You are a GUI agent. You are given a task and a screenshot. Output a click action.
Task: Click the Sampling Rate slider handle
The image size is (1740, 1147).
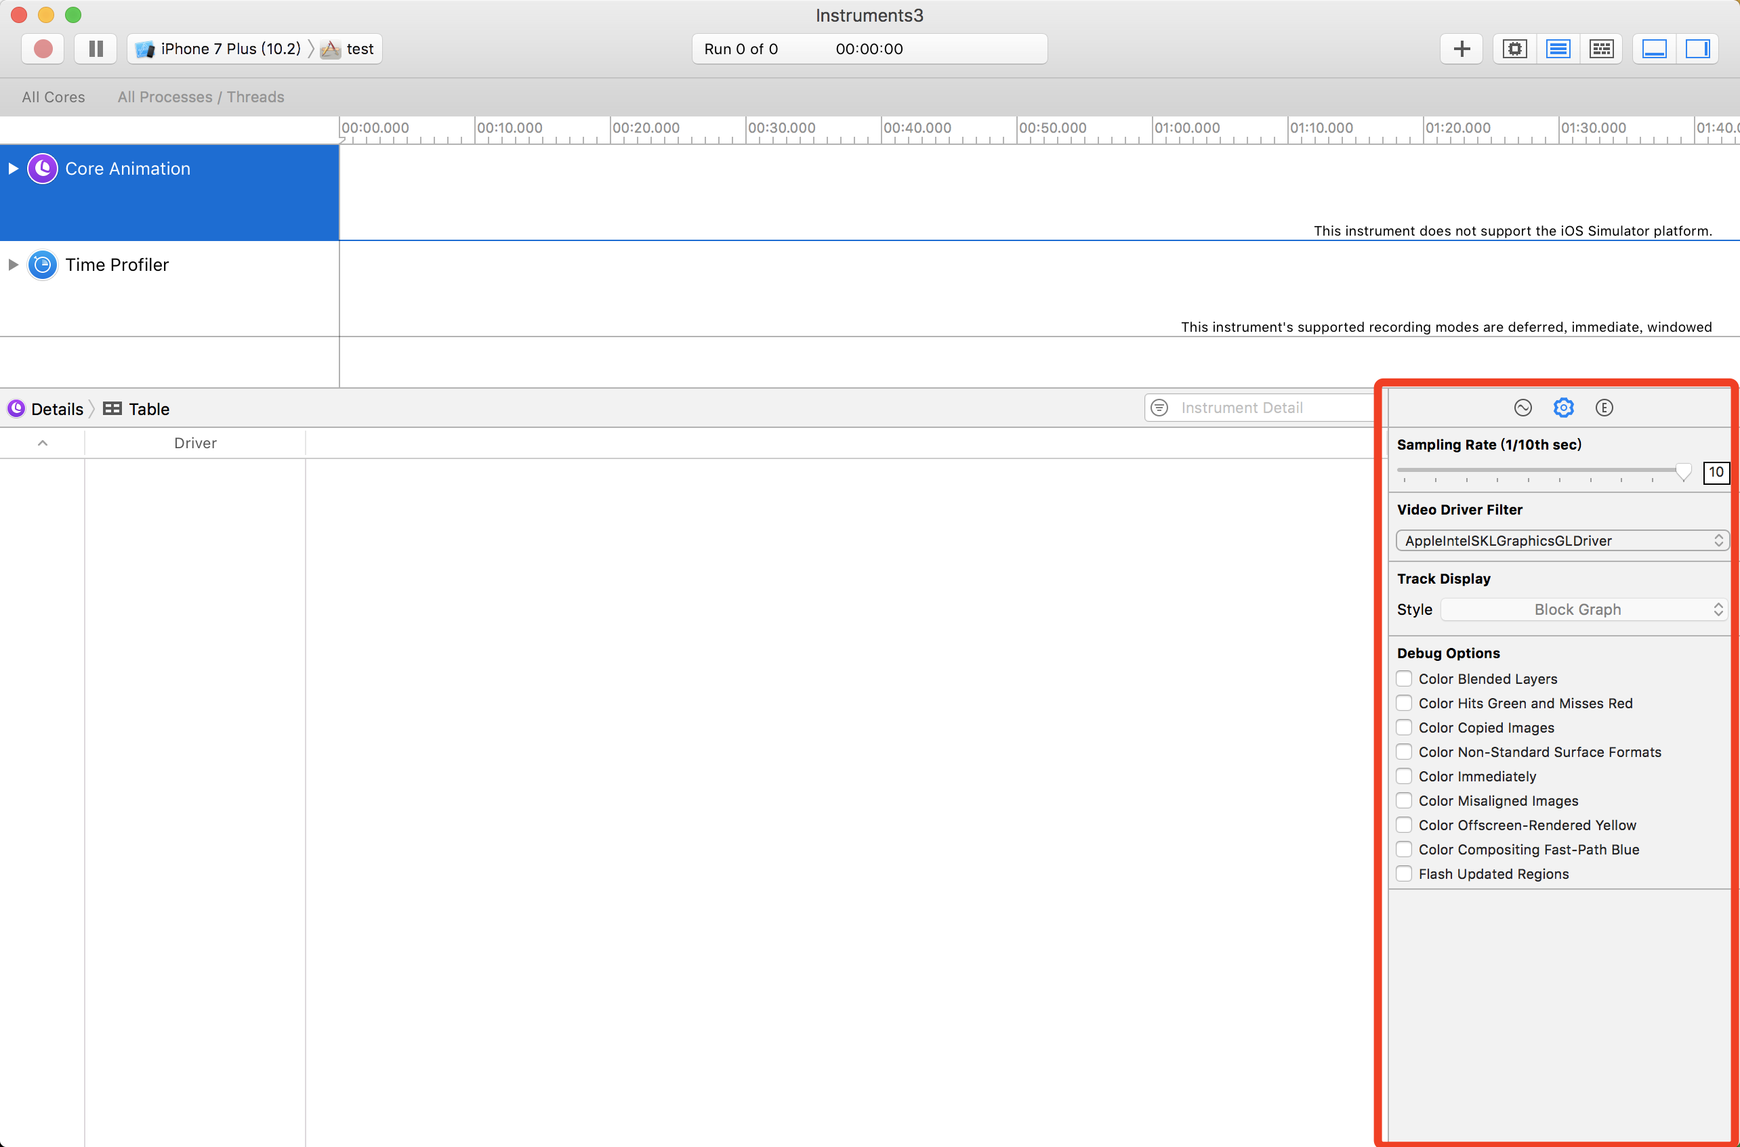[1683, 472]
